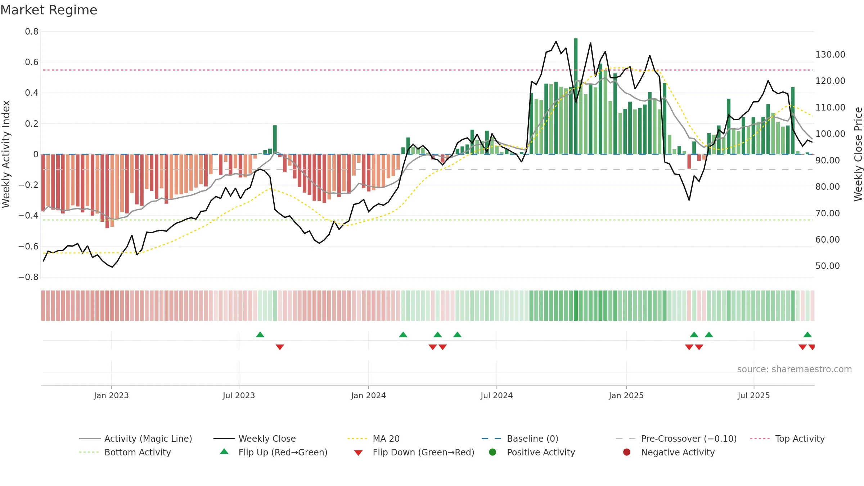Viewport: 864px width, 486px height.
Task: Click the red flip-down marker near Sep 2023
Action: point(280,347)
